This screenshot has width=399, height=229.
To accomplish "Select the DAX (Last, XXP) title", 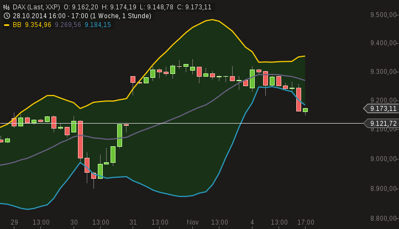I will pos(36,7).
